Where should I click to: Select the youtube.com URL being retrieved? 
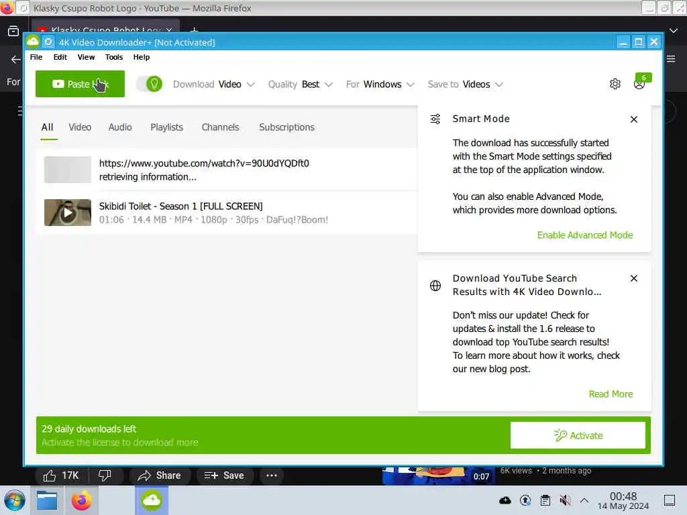204,164
